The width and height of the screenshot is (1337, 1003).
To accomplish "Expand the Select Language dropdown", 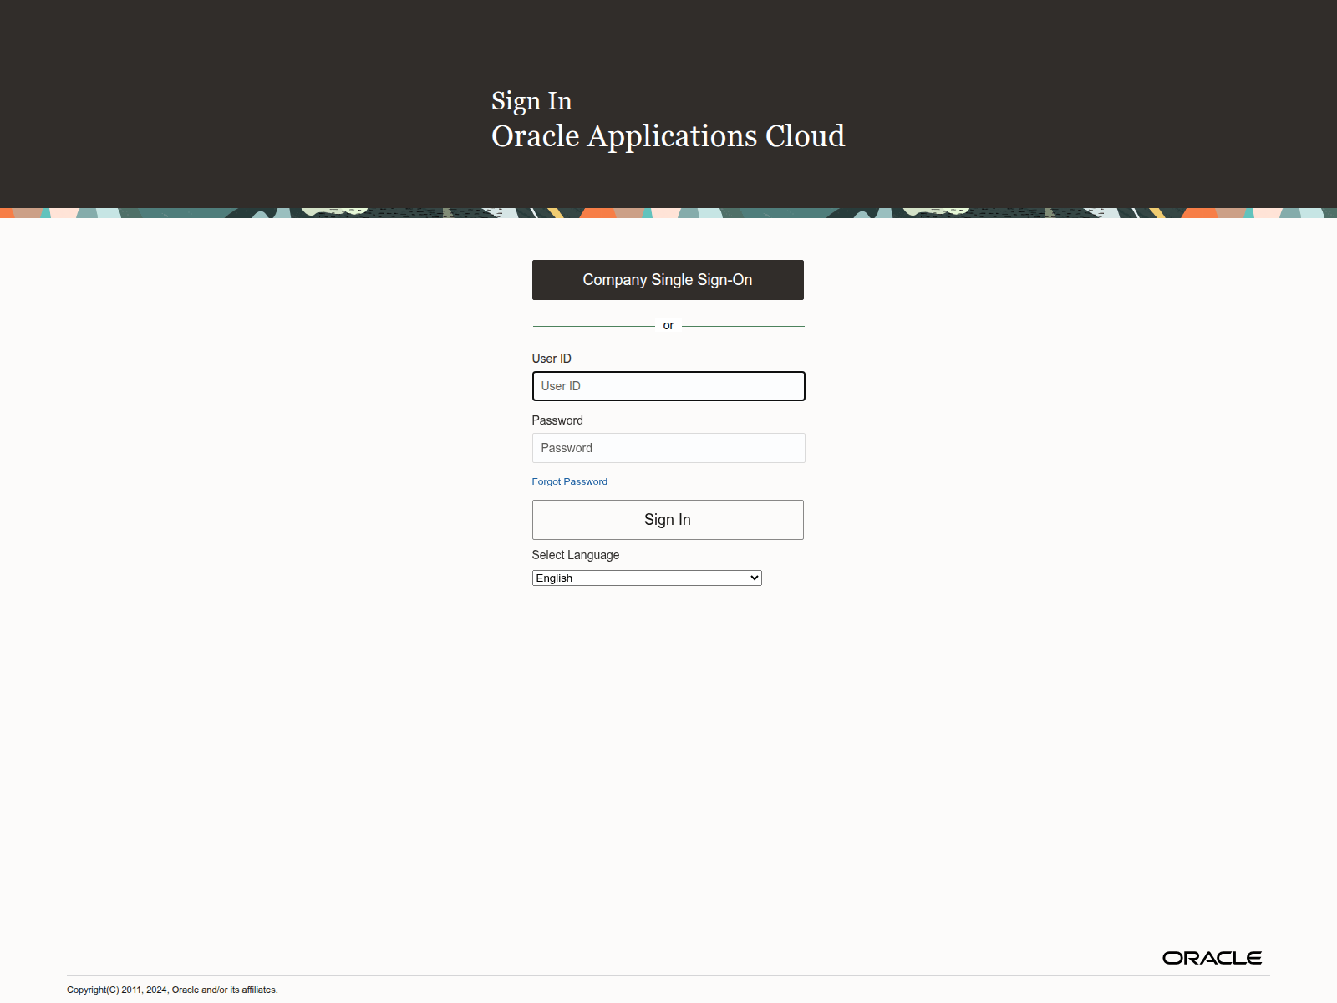I will tap(647, 578).
